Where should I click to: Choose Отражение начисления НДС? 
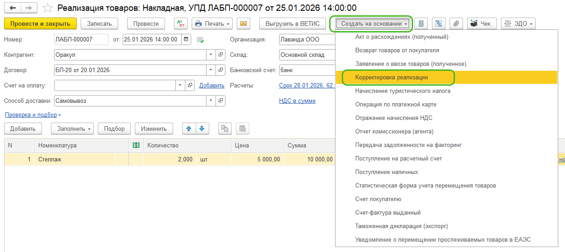[x=446, y=118]
